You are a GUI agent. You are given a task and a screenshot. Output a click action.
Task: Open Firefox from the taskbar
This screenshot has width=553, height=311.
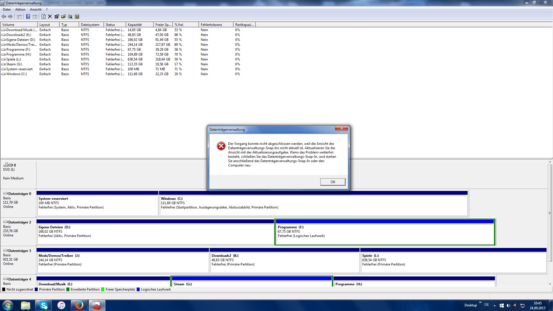[79, 305]
